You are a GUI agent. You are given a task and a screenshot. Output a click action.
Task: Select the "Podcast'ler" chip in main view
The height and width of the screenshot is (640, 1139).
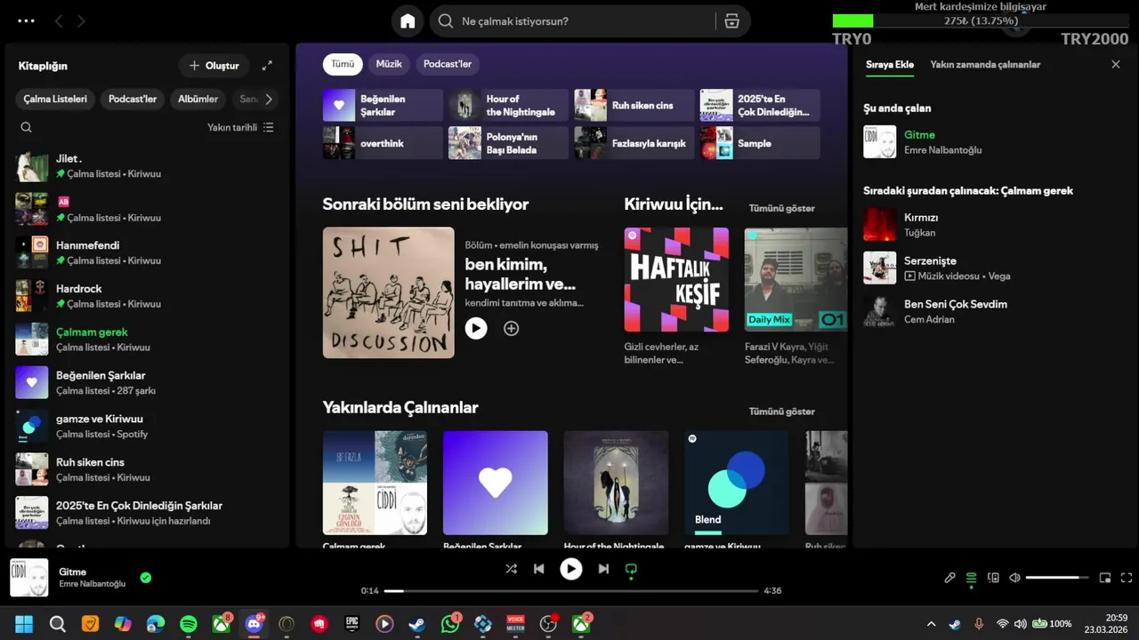[448, 64]
